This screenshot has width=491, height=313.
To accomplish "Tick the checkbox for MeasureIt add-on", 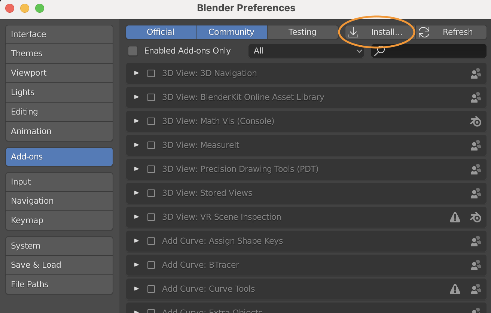I will [151, 145].
